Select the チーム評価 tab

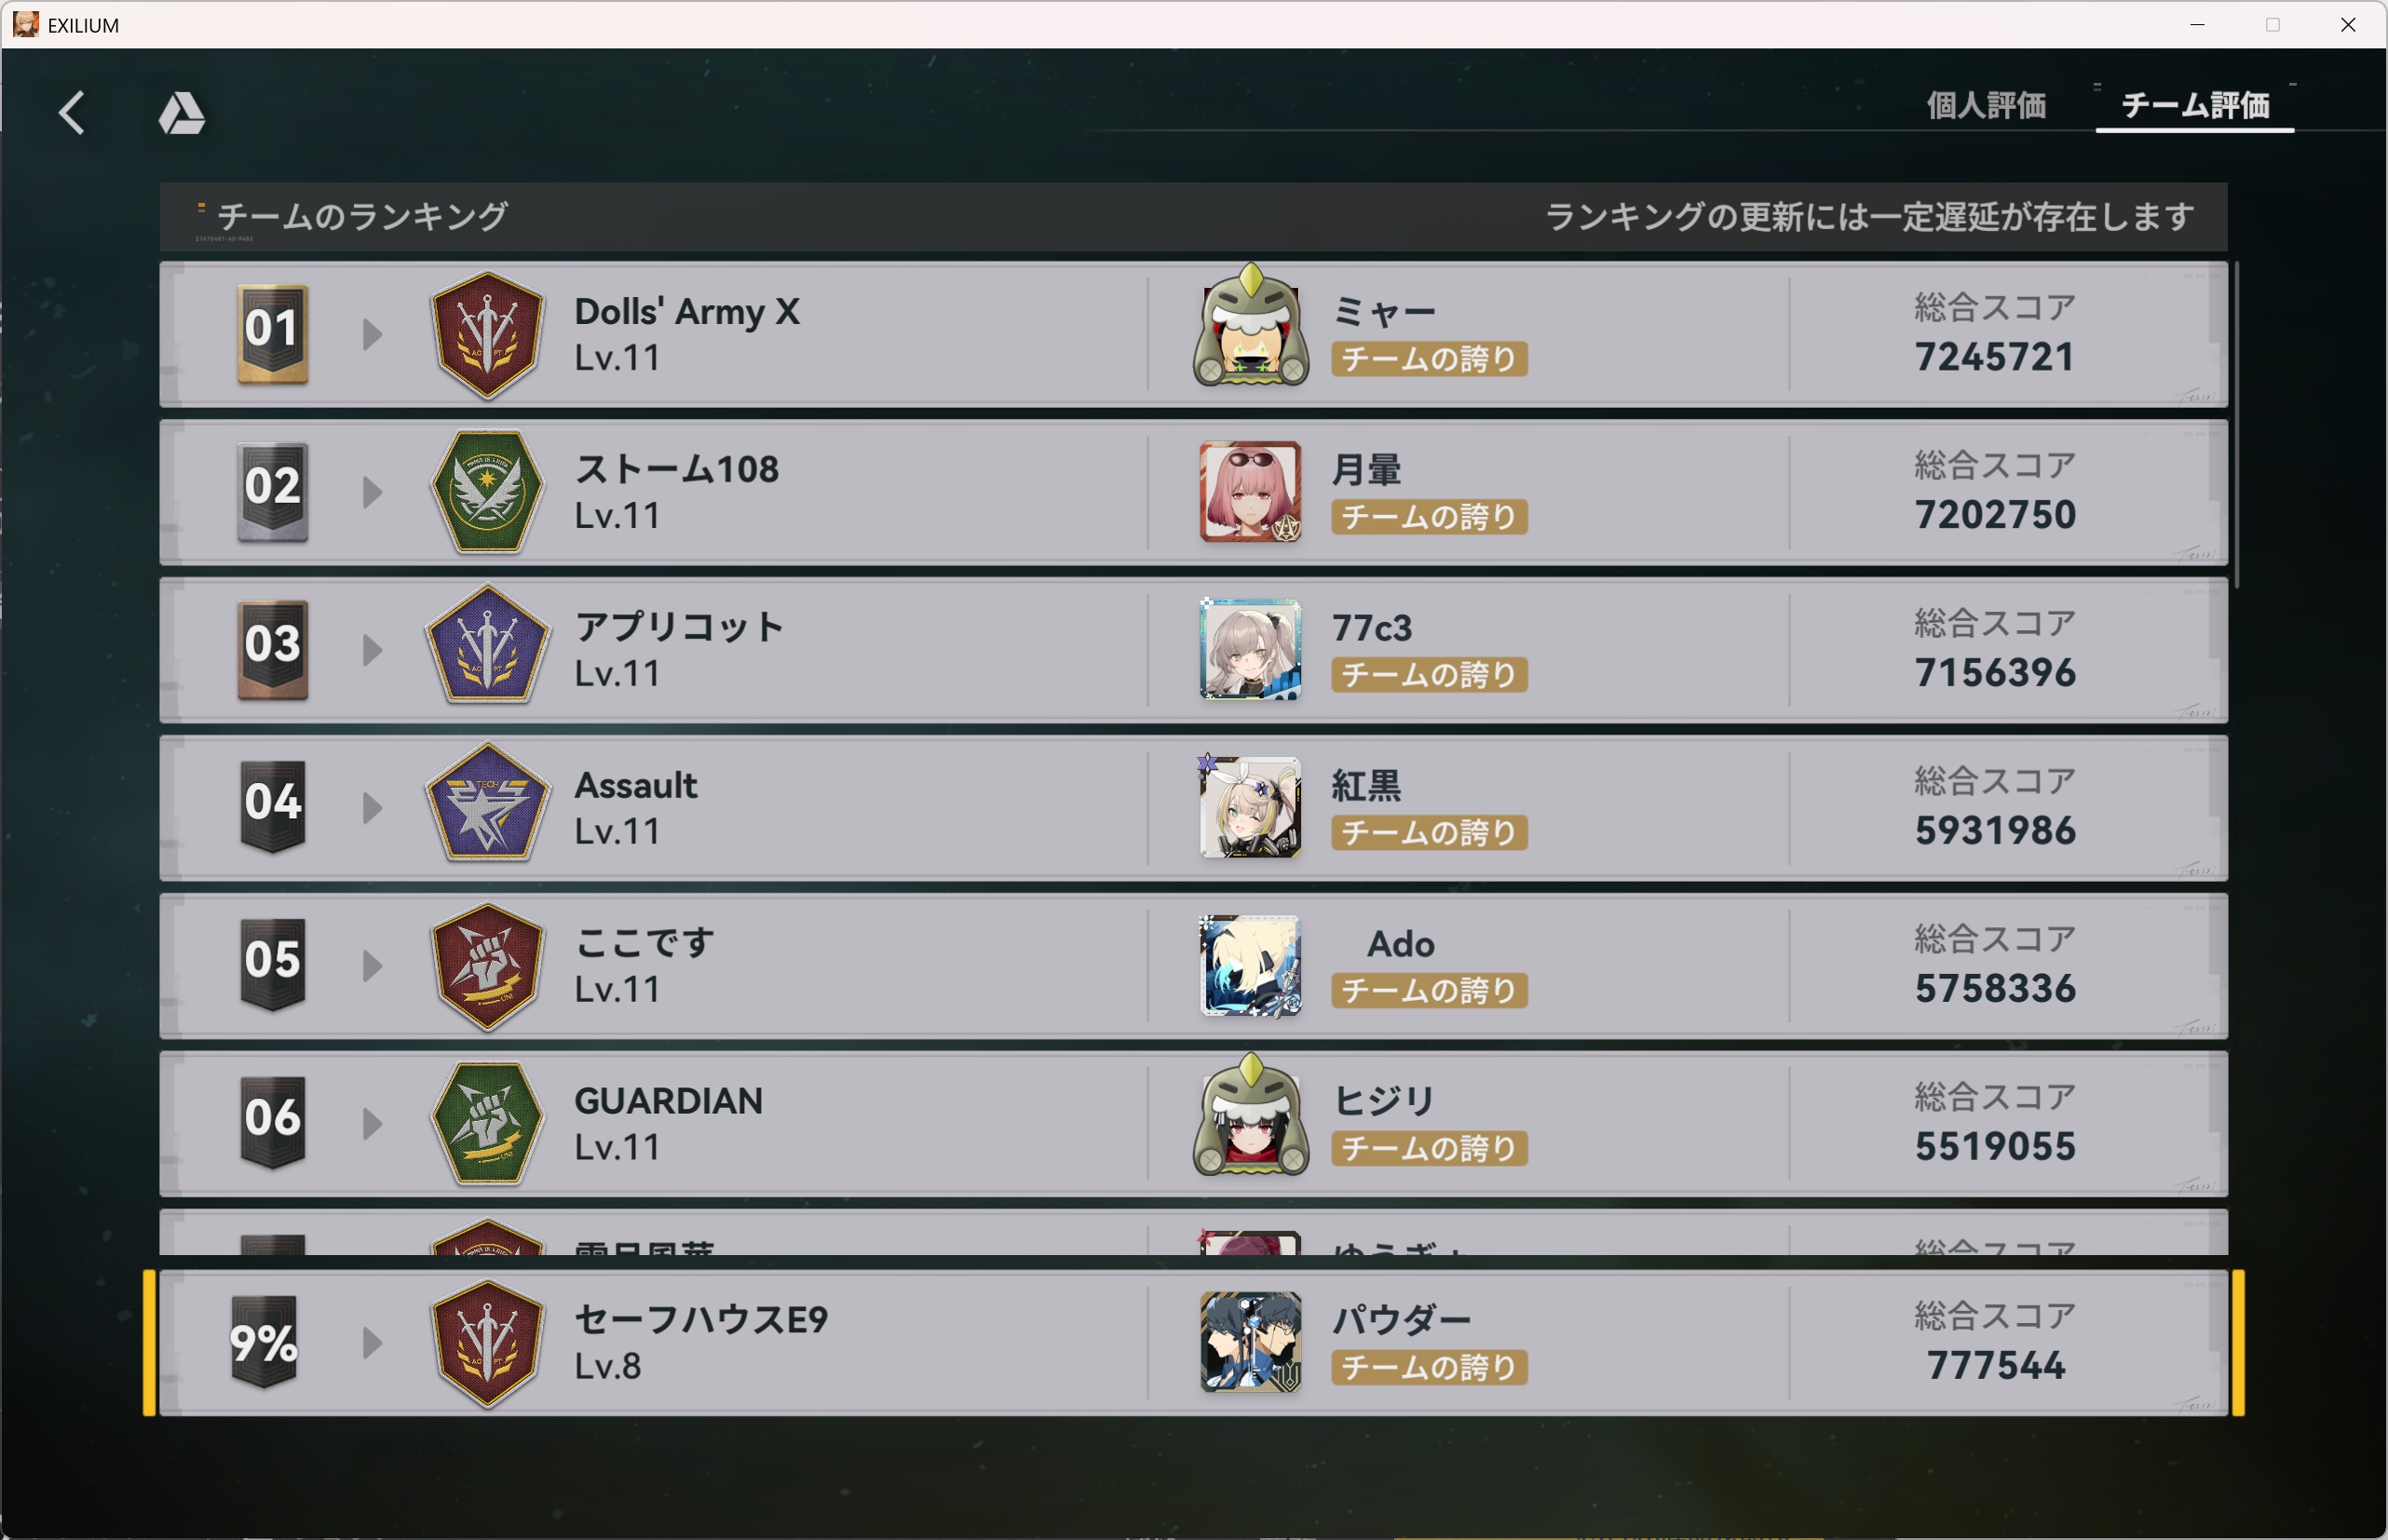coord(2195,105)
